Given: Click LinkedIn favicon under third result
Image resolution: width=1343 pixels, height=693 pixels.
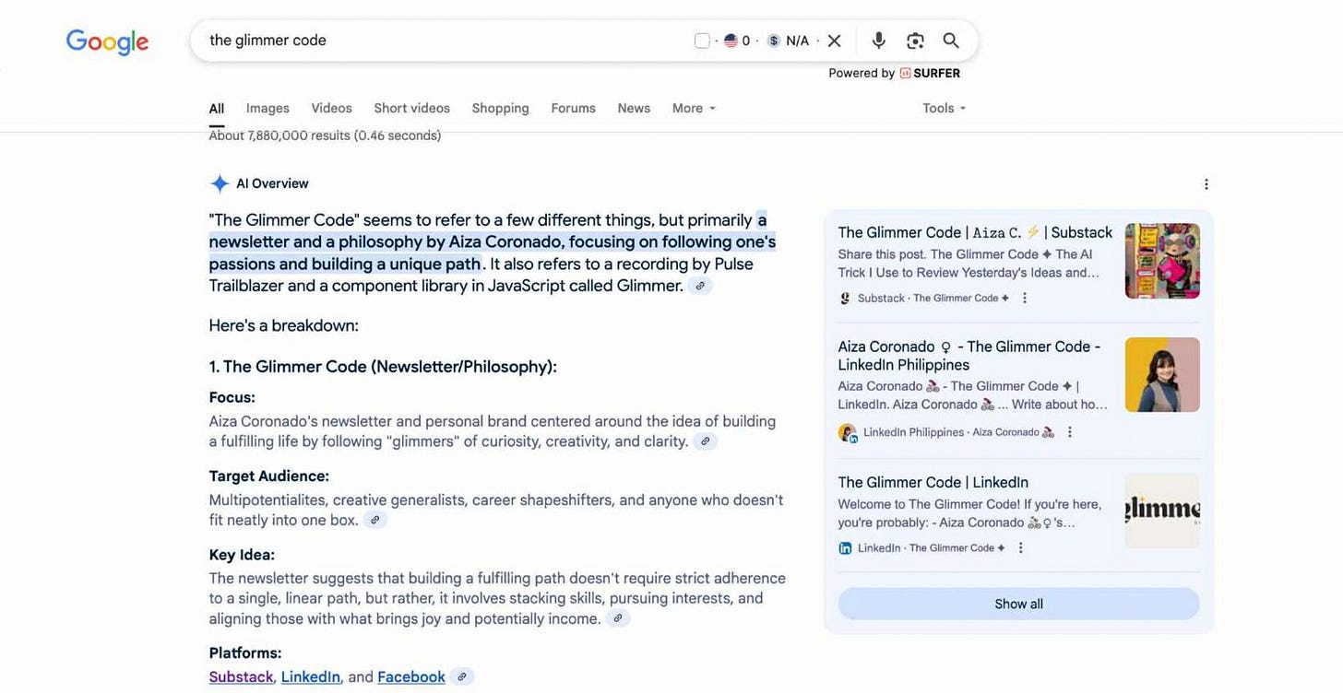Looking at the screenshot, I should pos(845,547).
